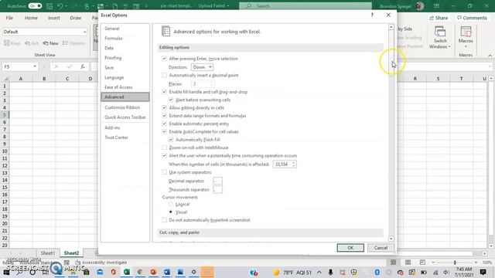This screenshot has height=278, width=495.
Task: Toggle After pressing Enter, move selection checkbox
Action: coord(164,59)
